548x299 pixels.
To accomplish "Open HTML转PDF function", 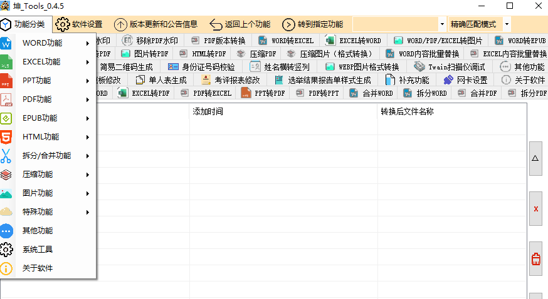I will [x=203, y=54].
